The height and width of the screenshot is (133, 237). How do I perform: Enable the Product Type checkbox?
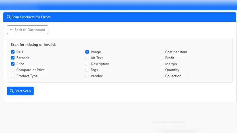click(13, 76)
